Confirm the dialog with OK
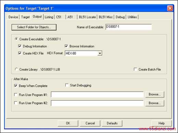The image size is (178, 133). click(x=68, y=123)
